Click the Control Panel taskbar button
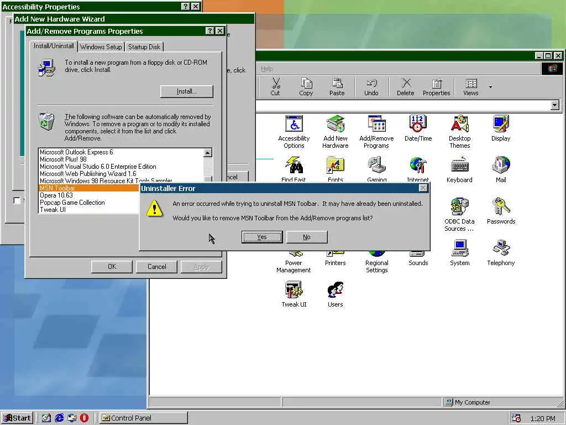The image size is (566, 425). pyautogui.click(x=144, y=418)
